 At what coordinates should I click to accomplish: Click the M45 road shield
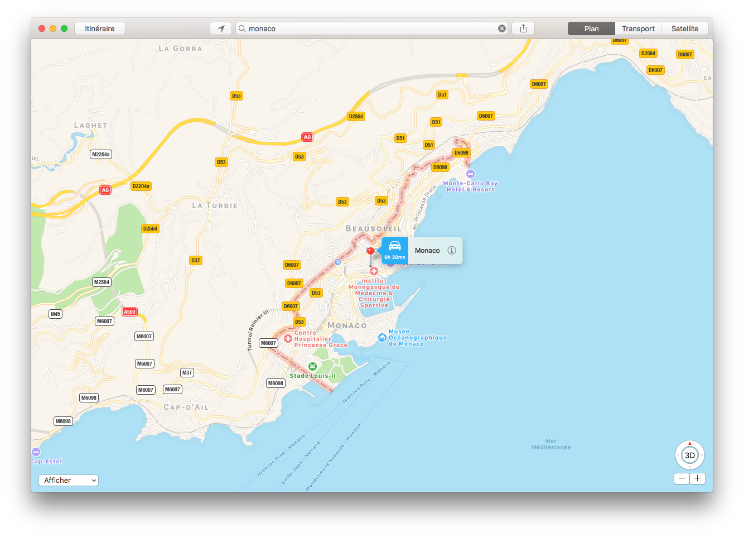(55, 314)
